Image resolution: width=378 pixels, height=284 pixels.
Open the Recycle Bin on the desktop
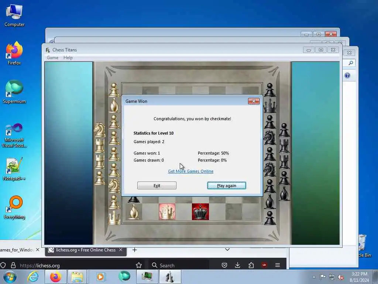364,245
